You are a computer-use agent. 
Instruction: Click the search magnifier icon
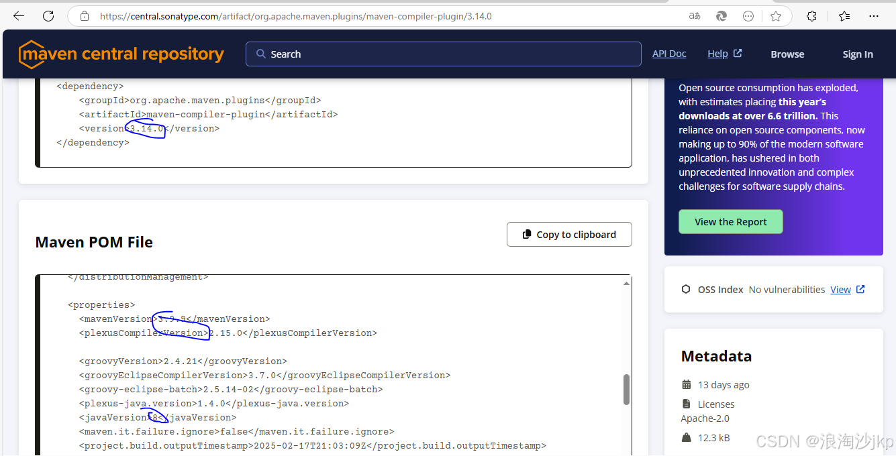[x=261, y=54]
